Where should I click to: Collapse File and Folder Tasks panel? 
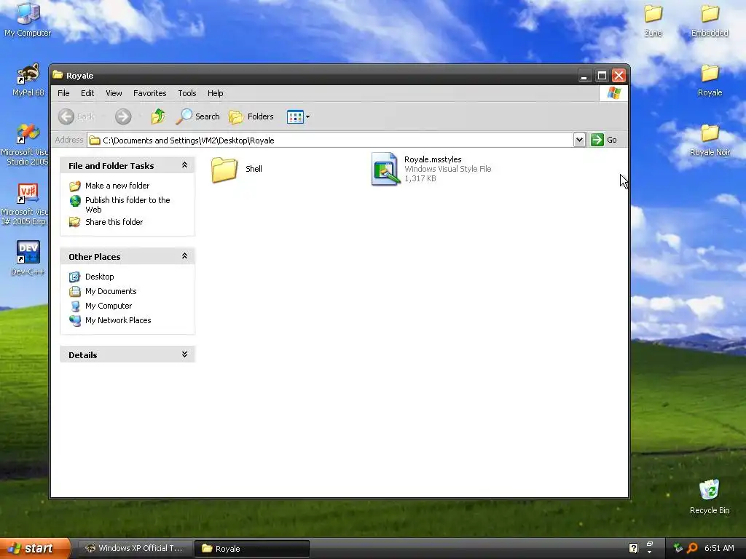pos(184,165)
